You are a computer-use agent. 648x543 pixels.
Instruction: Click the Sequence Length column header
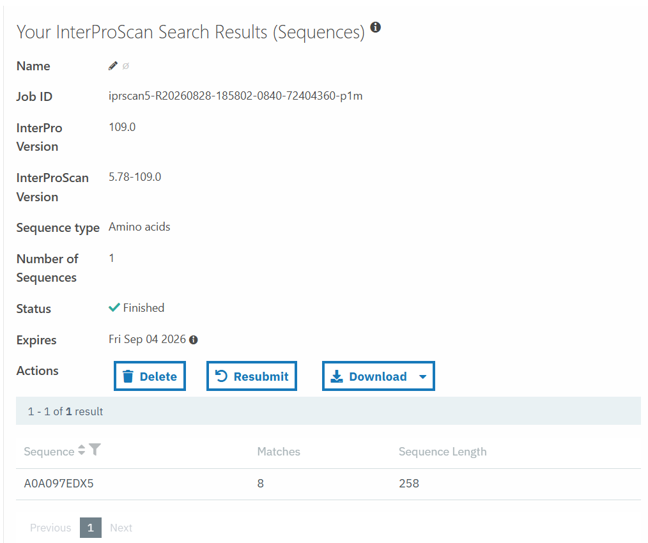click(443, 452)
